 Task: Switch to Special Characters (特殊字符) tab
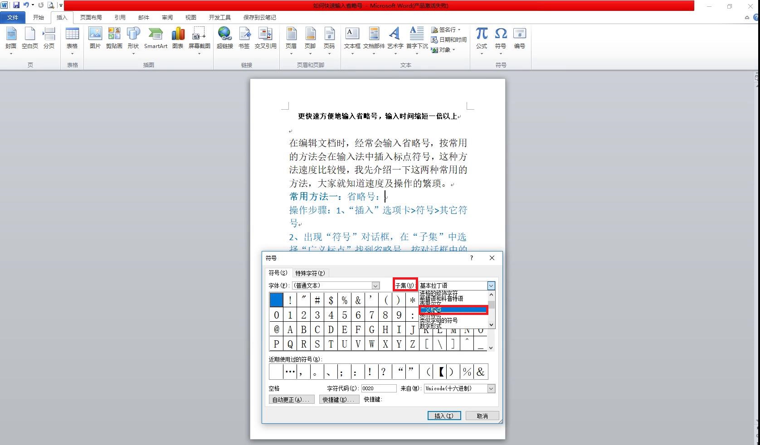(x=310, y=273)
